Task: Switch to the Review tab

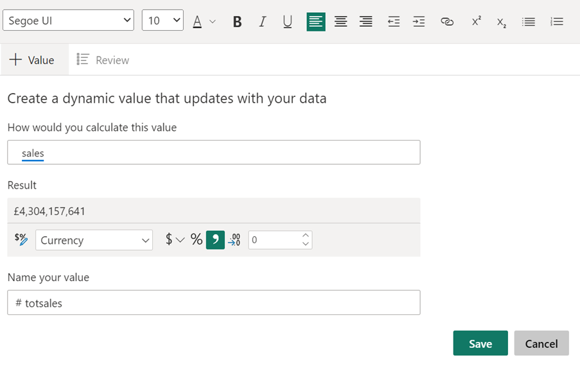Action: point(103,60)
